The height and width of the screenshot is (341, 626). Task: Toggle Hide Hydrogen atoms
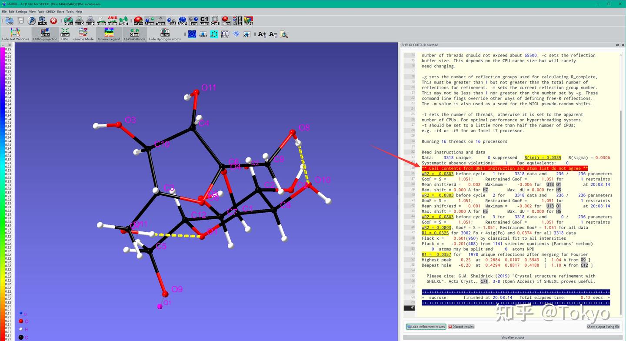tap(165, 34)
